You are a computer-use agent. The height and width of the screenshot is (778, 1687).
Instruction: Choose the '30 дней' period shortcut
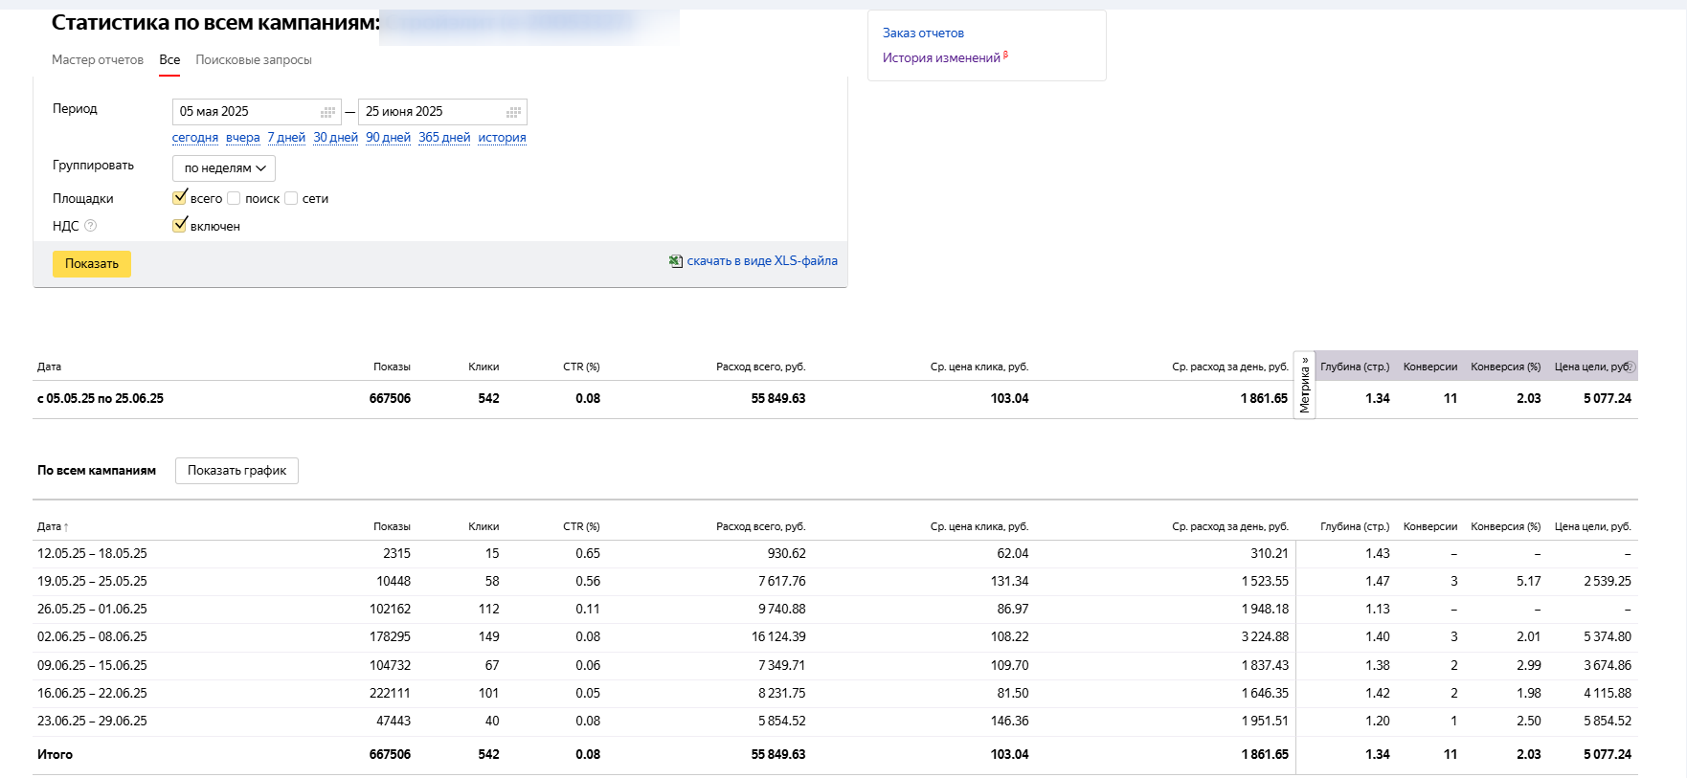click(x=335, y=138)
